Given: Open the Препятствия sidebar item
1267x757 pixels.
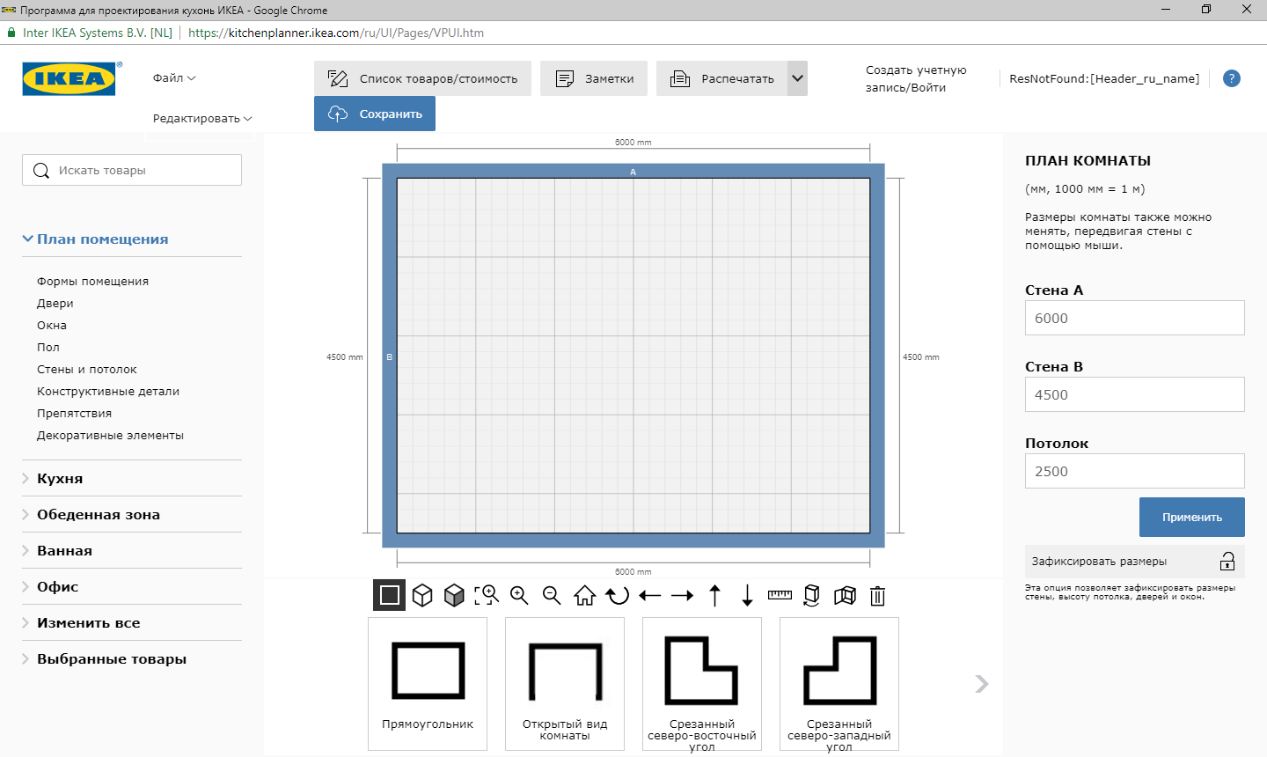Looking at the screenshot, I should pos(74,414).
